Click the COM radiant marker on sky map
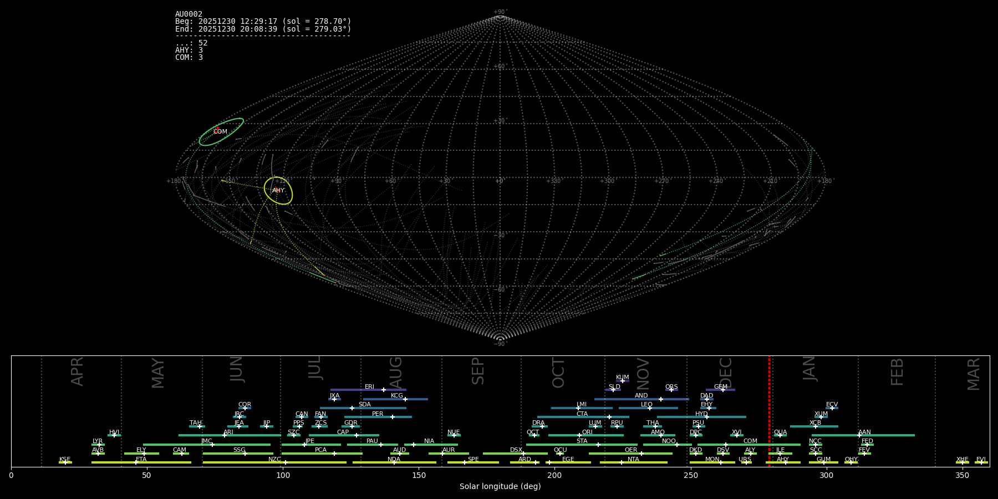 [217, 131]
